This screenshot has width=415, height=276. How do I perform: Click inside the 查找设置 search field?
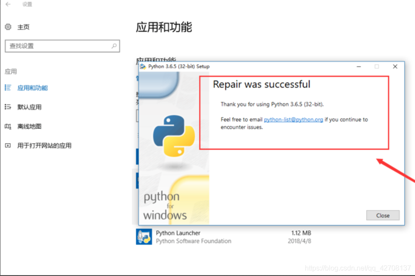57,46
